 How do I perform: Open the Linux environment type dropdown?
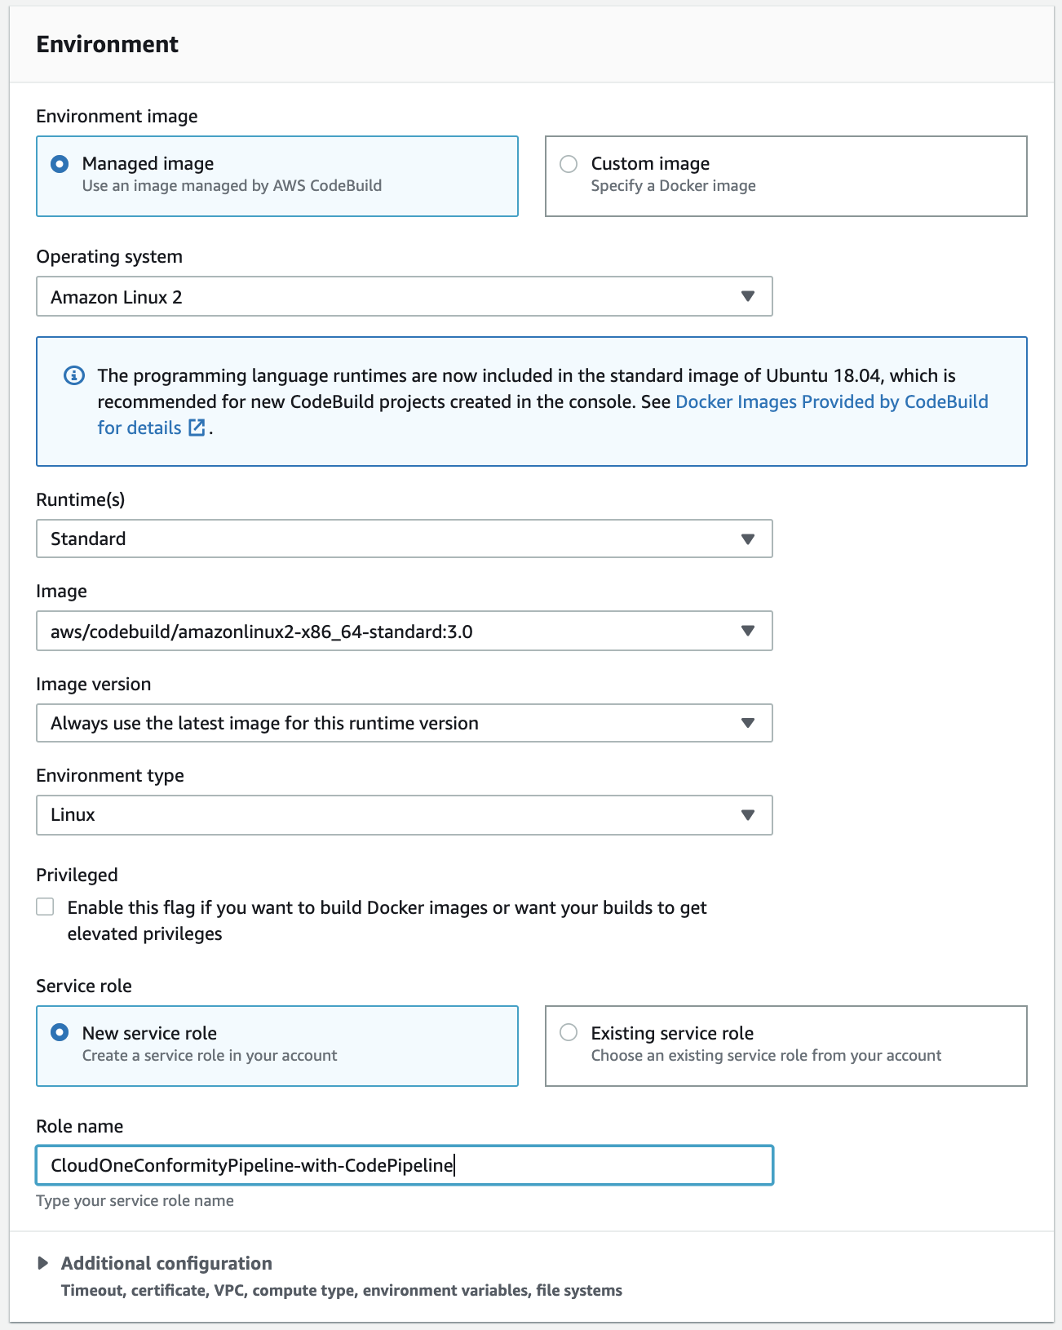pyautogui.click(x=405, y=815)
